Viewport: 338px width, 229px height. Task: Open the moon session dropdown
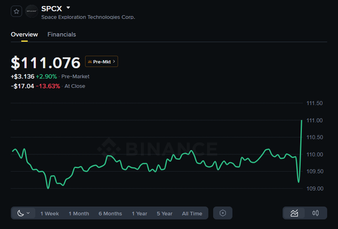point(23,213)
